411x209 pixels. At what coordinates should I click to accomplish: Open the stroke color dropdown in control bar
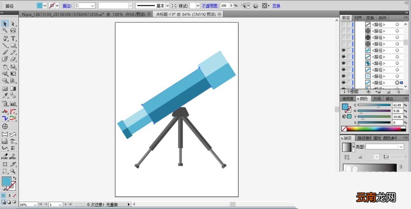pos(57,5)
